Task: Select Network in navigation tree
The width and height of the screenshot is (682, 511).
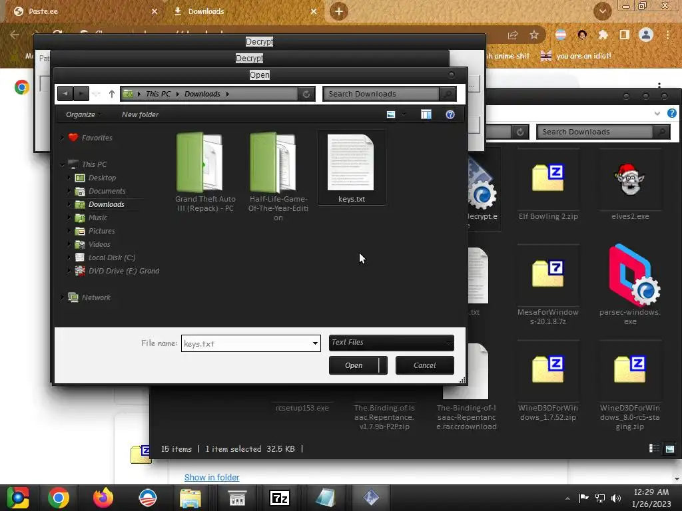Action: (x=96, y=297)
